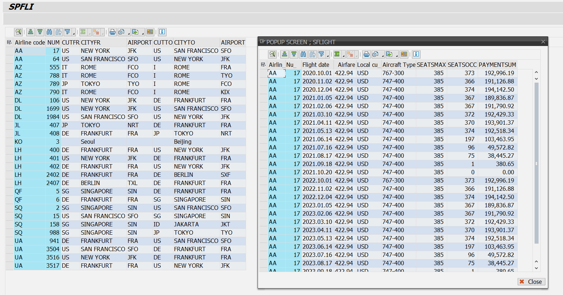Sort descending in the SFLIGHT popup

point(294,54)
